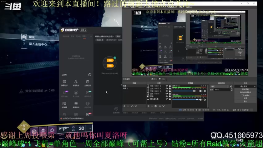Click the upper orange copy button
The height and width of the screenshot is (148, 263).
(110, 61)
